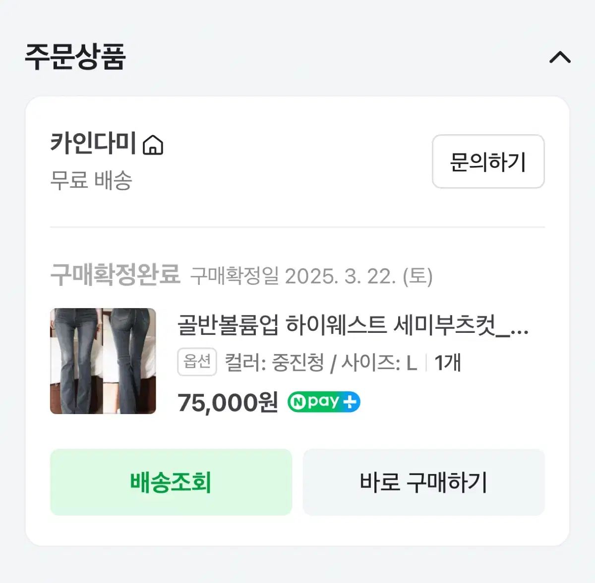Viewport: 595px width, 583px height.
Task: Click the 구매확정완료 order status text
Action: coord(115,274)
